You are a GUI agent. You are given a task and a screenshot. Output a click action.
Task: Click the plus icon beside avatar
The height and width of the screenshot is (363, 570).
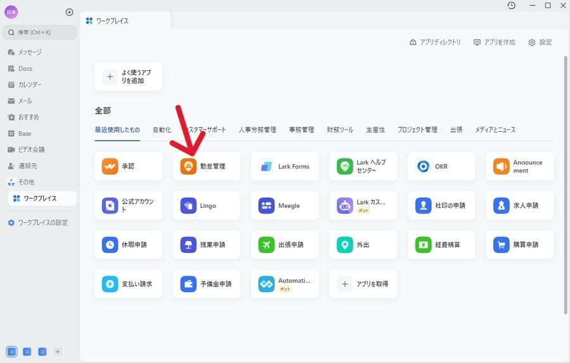coord(70,13)
